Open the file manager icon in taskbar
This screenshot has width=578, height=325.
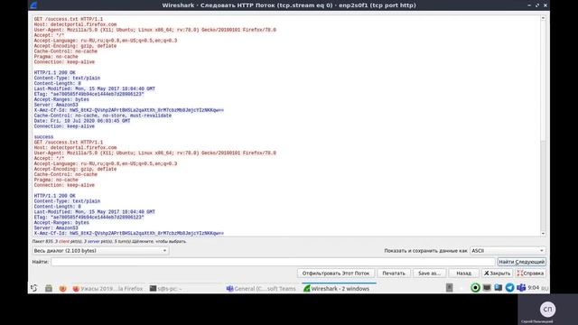coord(49,288)
